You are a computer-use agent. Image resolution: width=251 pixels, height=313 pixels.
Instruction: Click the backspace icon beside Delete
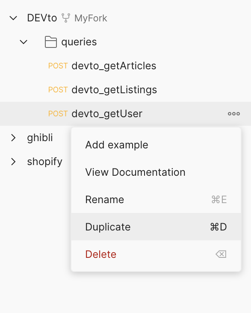point(221,254)
